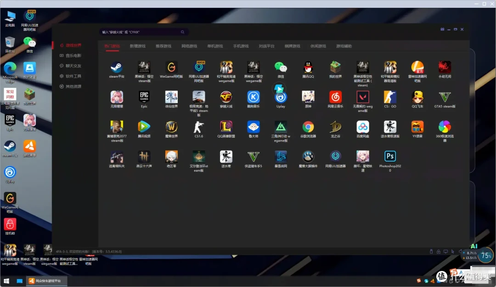
Task: Open YY语音 voice chat icon
Action: [x=417, y=127]
